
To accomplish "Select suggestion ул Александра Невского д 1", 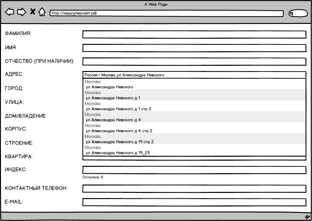I will (x=194, y=95).
